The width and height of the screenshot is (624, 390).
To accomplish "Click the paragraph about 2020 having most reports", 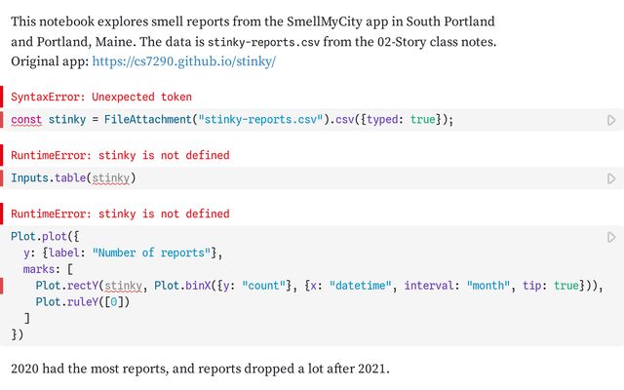I will (x=200, y=369).
